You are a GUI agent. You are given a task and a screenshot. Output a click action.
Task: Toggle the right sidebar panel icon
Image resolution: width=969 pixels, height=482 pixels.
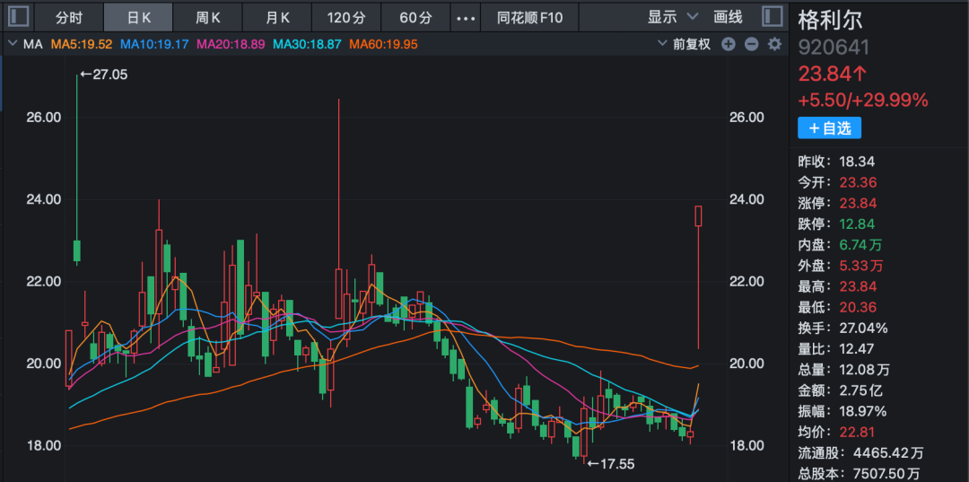pos(772,17)
